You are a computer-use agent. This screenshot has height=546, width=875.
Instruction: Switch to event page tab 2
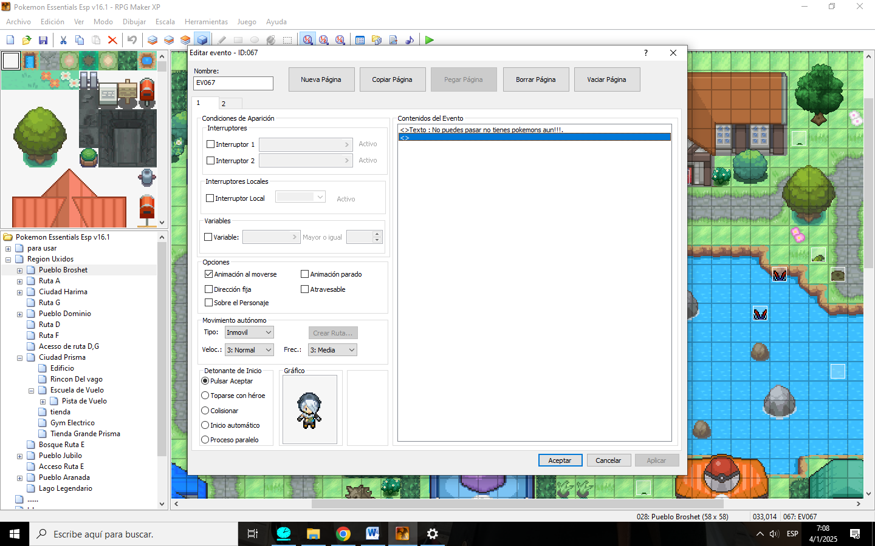coord(224,104)
